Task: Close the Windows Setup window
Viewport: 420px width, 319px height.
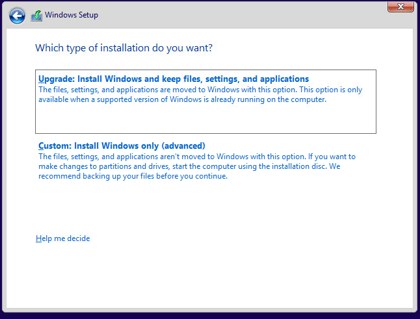Action: click(x=400, y=6)
